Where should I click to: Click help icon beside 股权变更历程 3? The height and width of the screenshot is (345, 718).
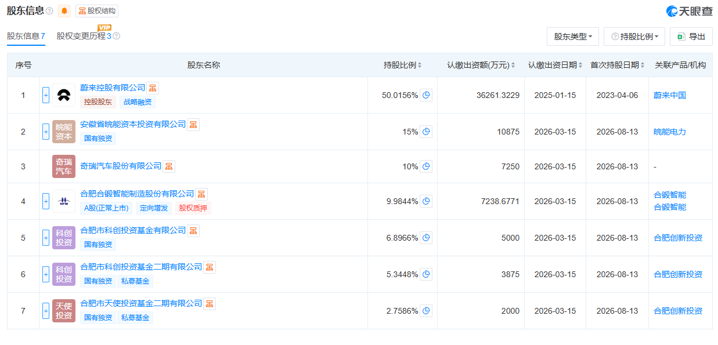(117, 36)
